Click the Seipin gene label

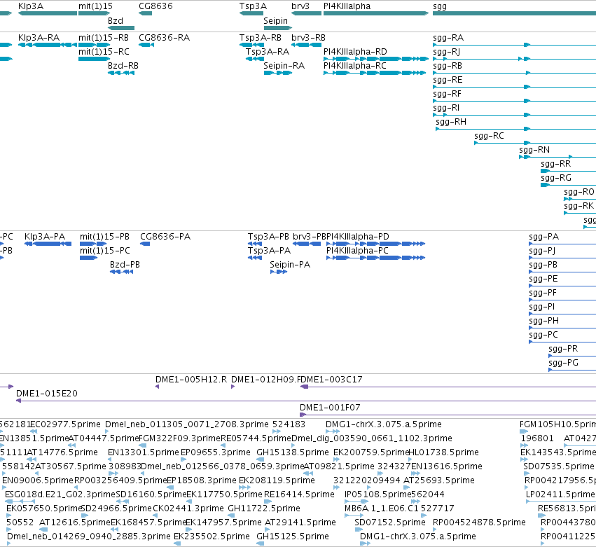coord(275,21)
